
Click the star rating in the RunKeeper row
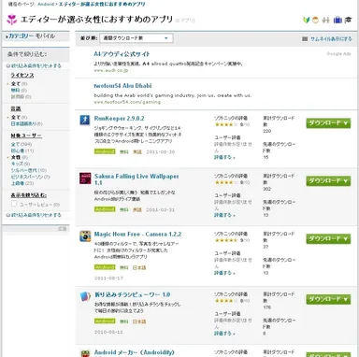point(226,124)
